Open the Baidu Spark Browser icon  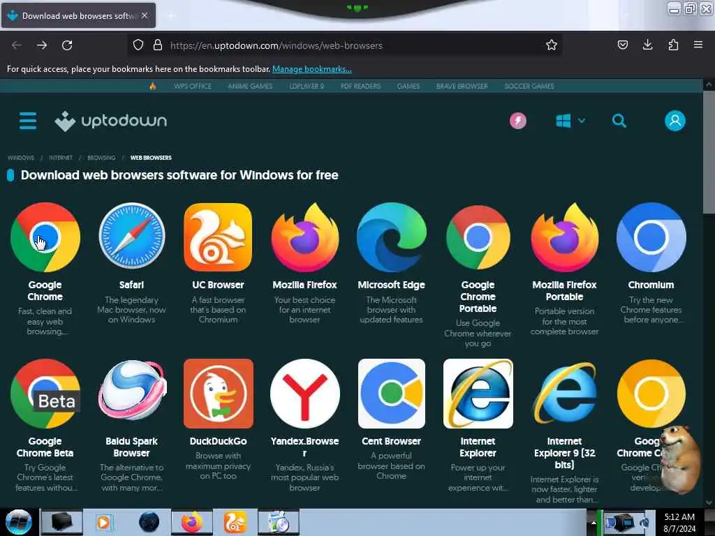[132, 391]
